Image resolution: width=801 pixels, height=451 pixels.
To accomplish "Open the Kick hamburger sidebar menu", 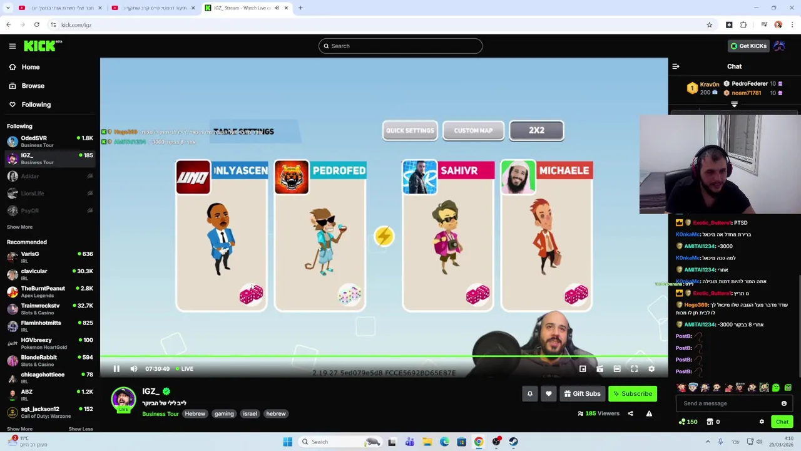I will point(13,46).
